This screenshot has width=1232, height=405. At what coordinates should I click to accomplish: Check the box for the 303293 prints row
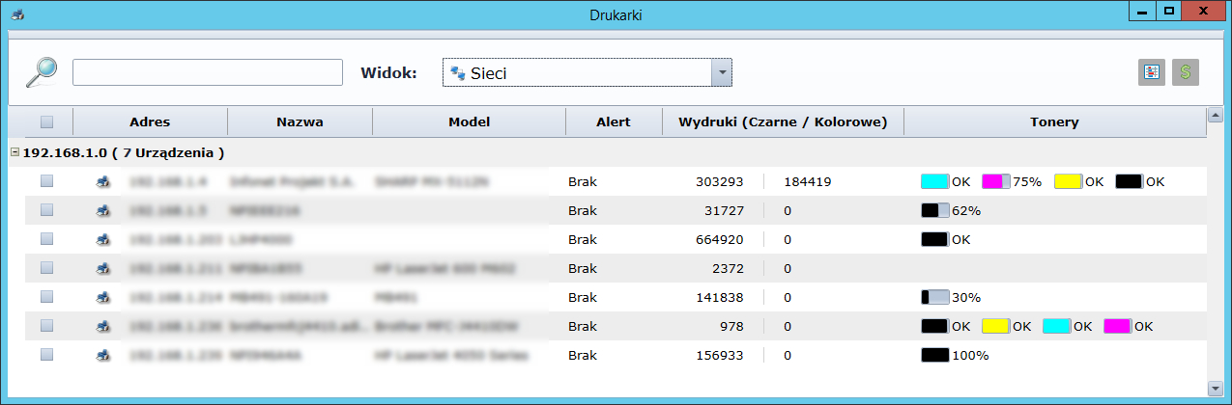click(47, 181)
